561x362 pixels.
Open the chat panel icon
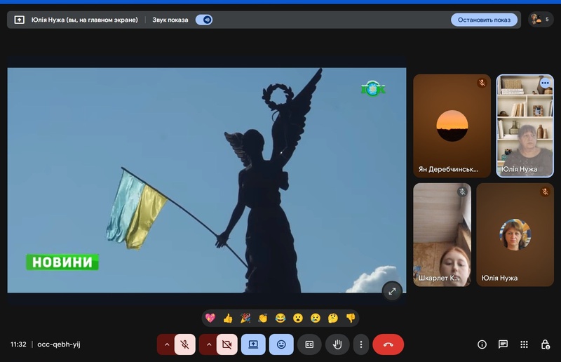click(x=503, y=344)
